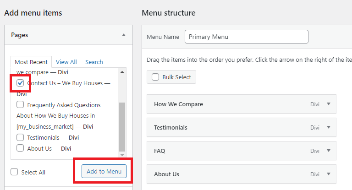Collapse the Pages panel arrow
The width and height of the screenshot is (352, 190).
(124, 35)
